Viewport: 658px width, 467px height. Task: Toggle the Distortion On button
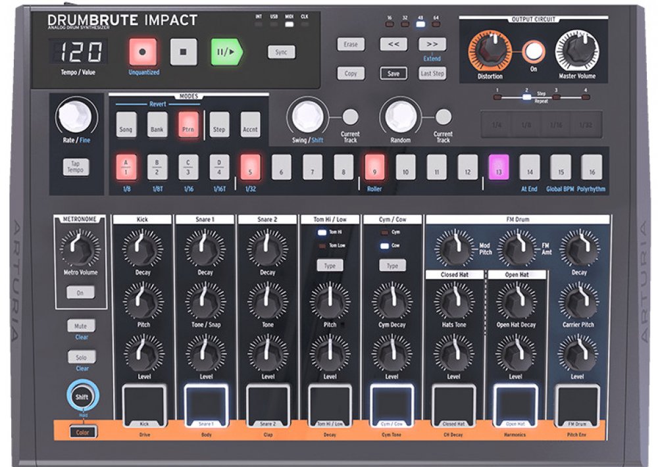point(534,51)
